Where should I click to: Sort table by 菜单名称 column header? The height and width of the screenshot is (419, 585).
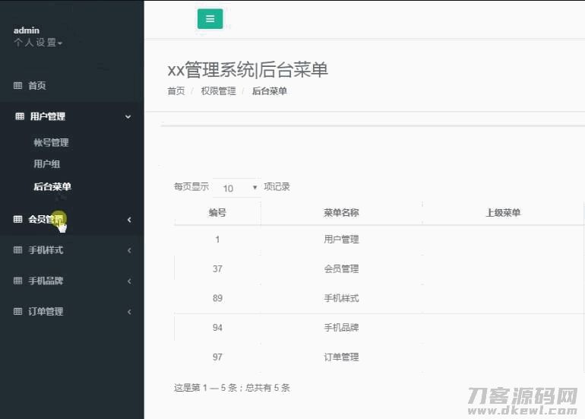tap(341, 213)
